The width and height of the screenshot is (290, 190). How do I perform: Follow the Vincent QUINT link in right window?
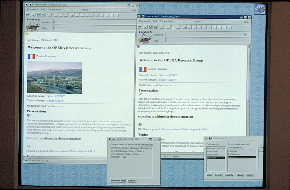168,75
